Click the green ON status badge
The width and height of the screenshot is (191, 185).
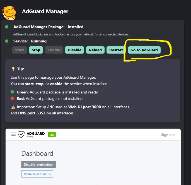[52, 134]
